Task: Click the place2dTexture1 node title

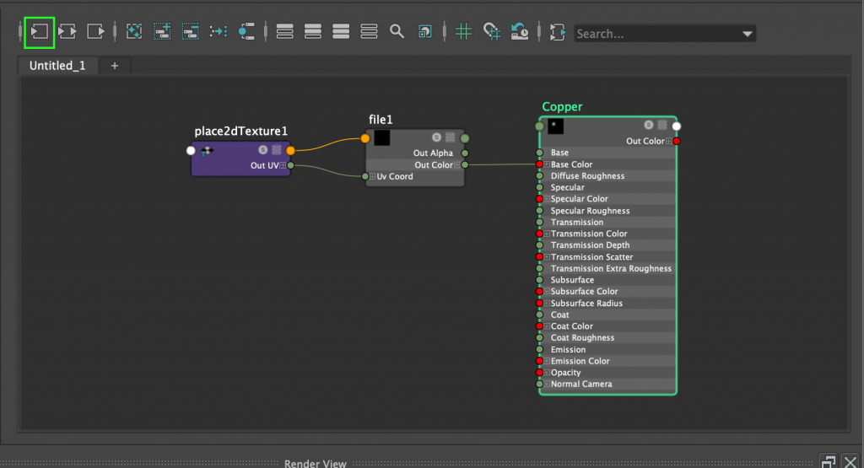Action: click(x=241, y=131)
